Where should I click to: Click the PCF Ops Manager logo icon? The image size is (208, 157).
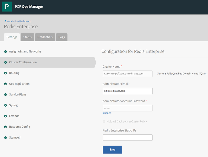coord(7,7)
